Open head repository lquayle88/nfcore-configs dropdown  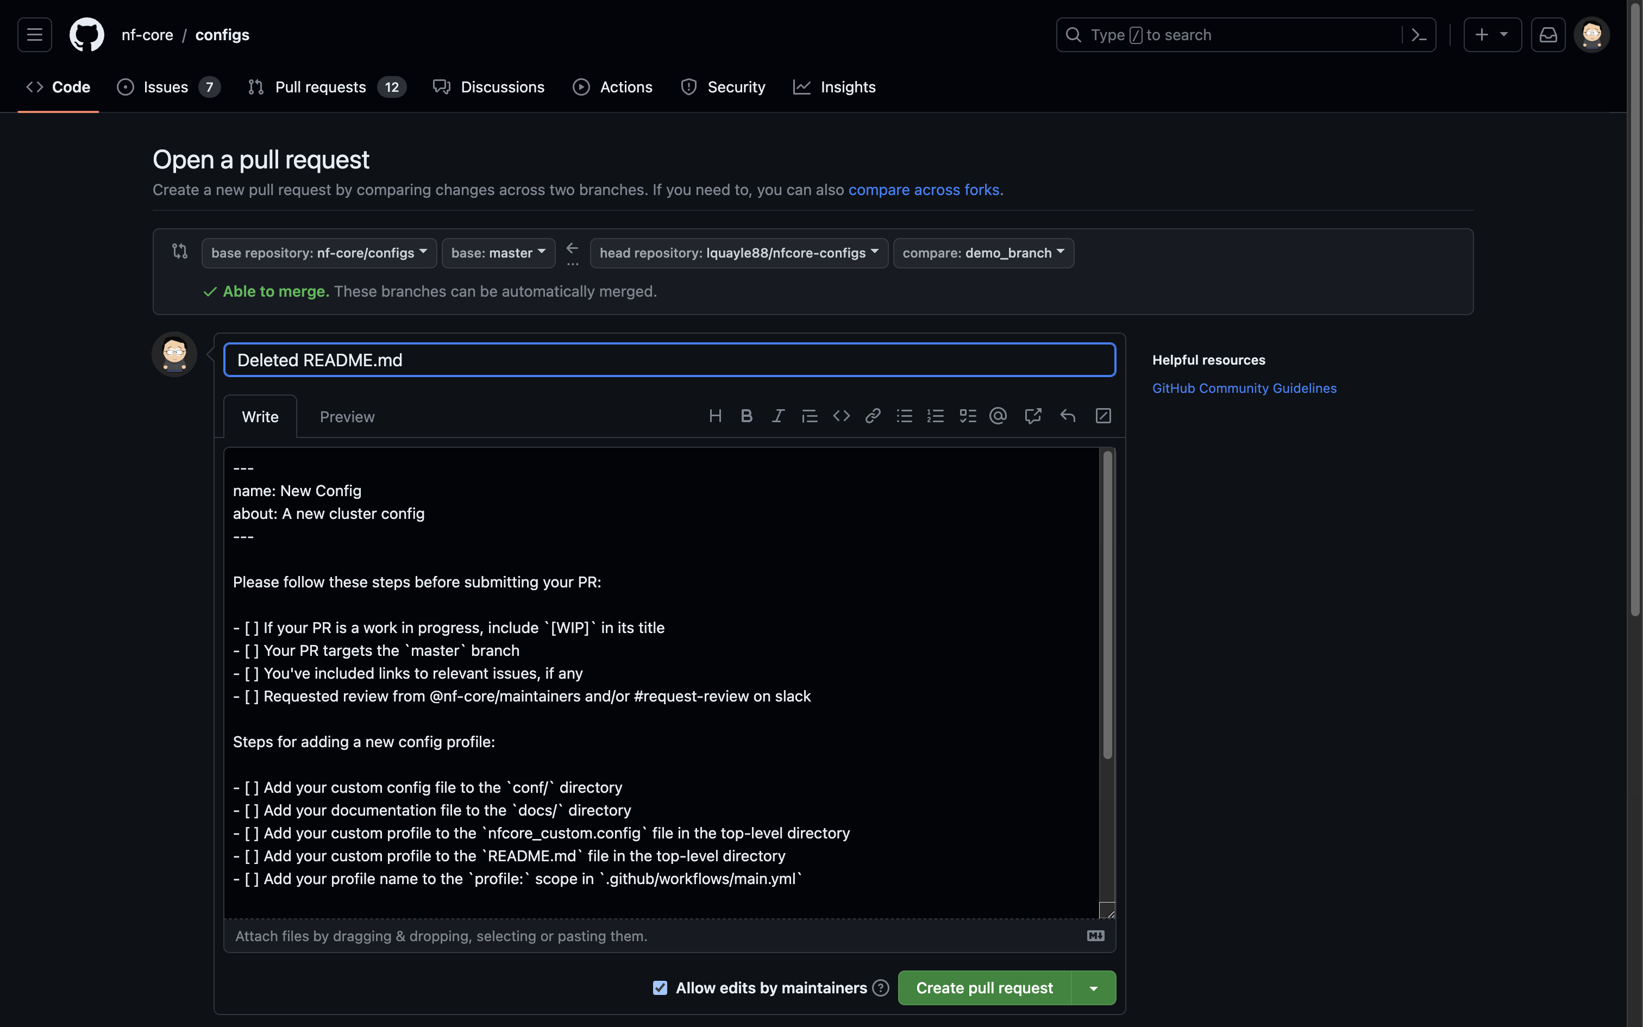pyautogui.click(x=739, y=253)
